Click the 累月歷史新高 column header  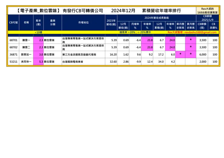pyautogui.click(x=191, y=26)
